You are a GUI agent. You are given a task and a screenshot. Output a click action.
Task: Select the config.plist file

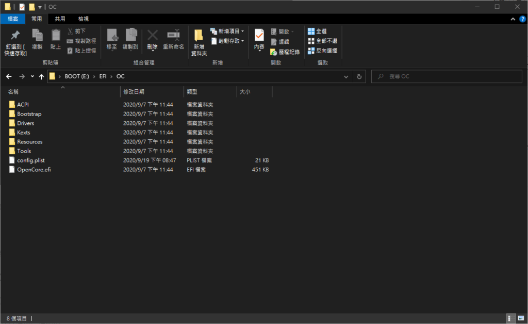pyautogui.click(x=30, y=160)
